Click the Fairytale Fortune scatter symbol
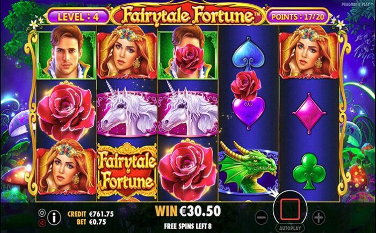This screenshot has height=233, width=376. click(x=127, y=170)
